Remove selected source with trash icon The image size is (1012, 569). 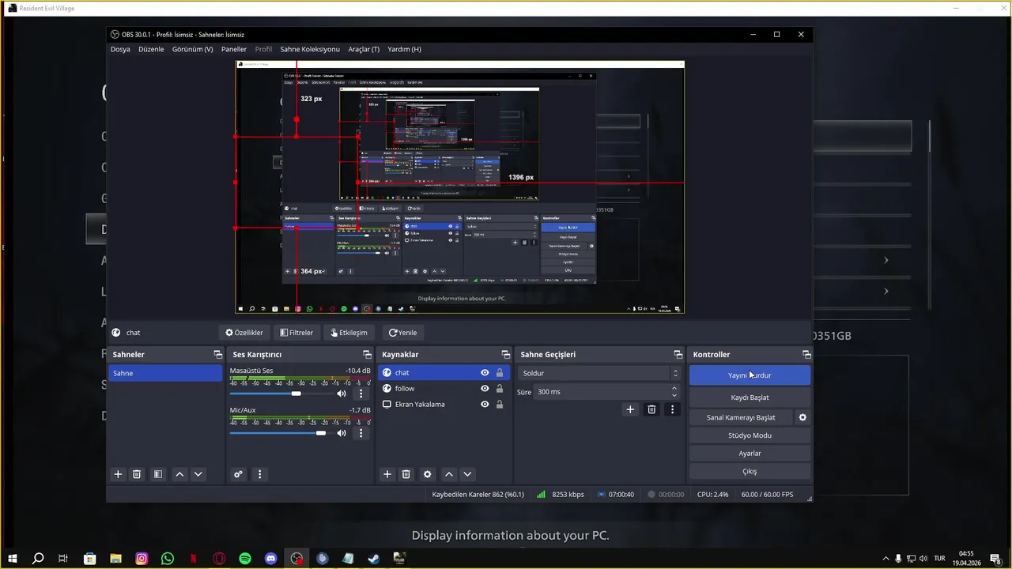pyautogui.click(x=406, y=474)
